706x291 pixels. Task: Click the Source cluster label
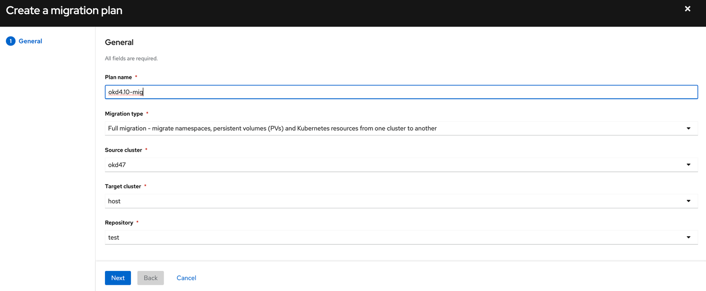pos(124,150)
